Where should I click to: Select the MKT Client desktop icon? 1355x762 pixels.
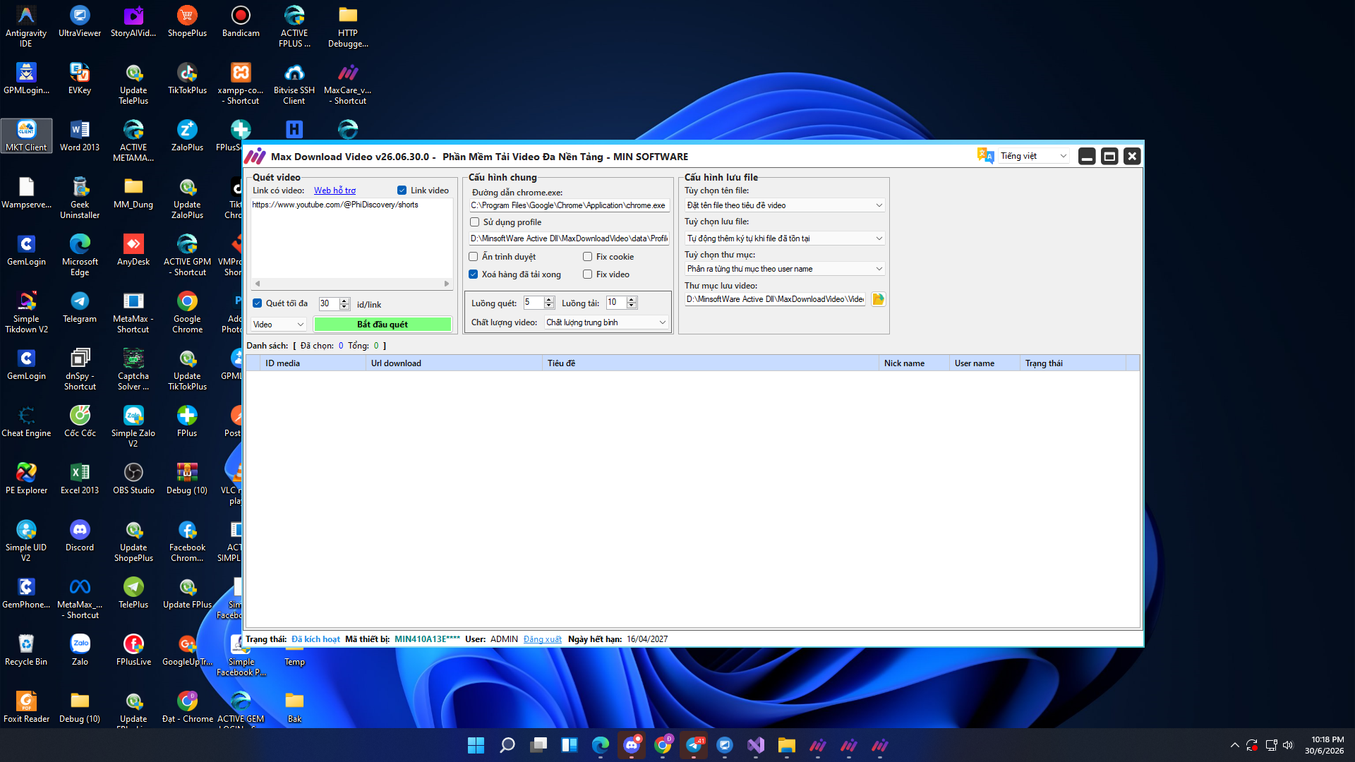pos(26,136)
